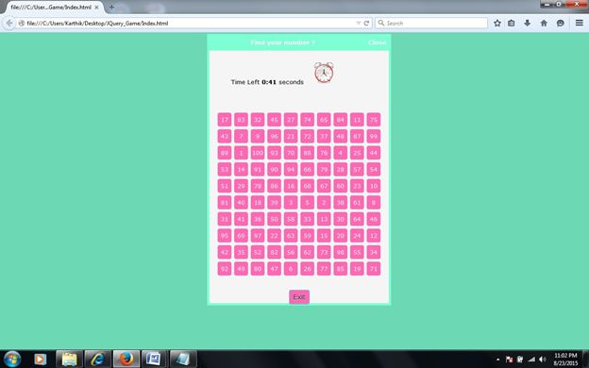Pick the number 4 tile
This screenshot has height=368, width=589.
[x=341, y=153]
